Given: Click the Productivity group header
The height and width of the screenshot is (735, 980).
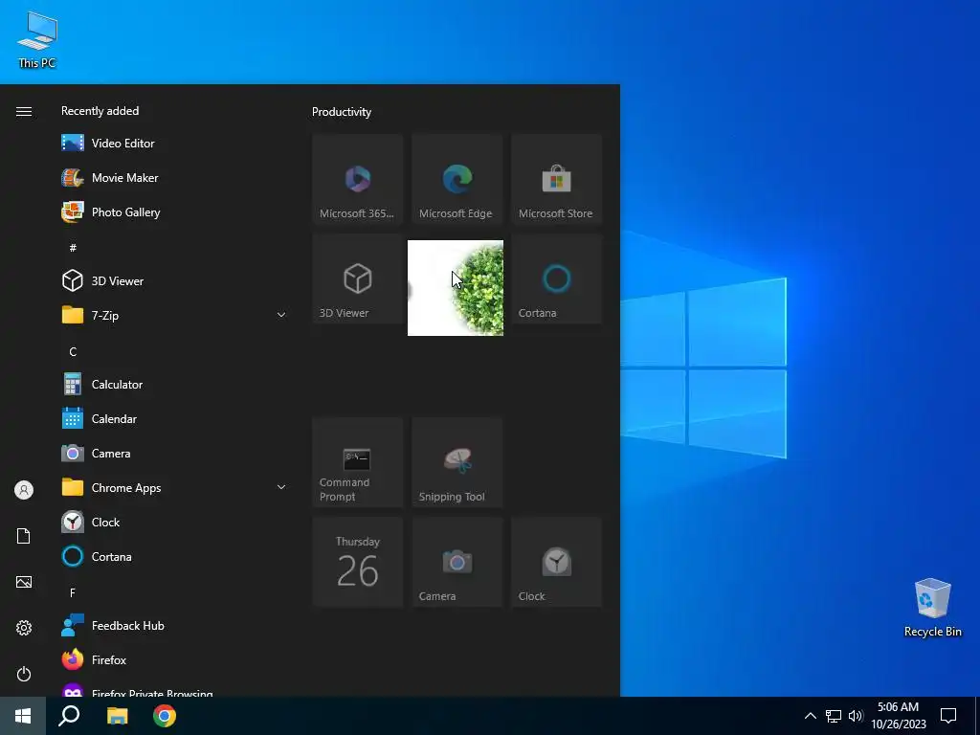Looking at the screenshot, I should coord(342,112).
